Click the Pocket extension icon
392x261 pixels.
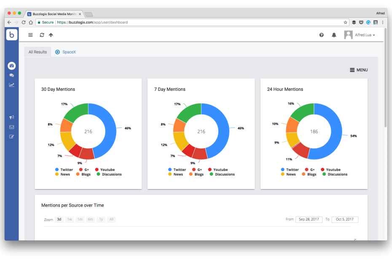361,22
